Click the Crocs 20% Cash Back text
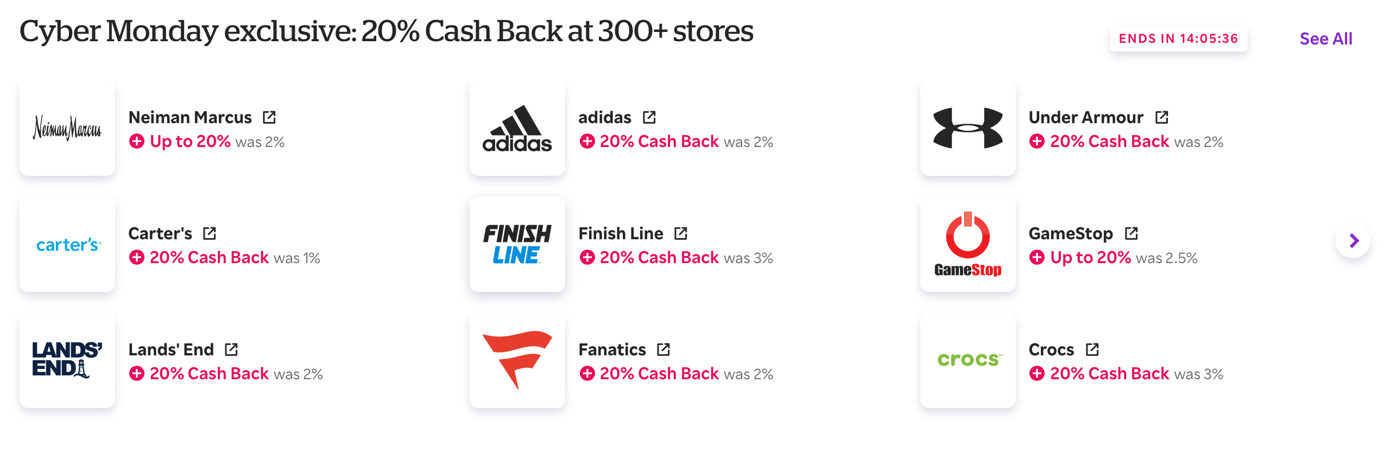The height and width of the screenshot is (459, 1391). [x=1110, y=373]
